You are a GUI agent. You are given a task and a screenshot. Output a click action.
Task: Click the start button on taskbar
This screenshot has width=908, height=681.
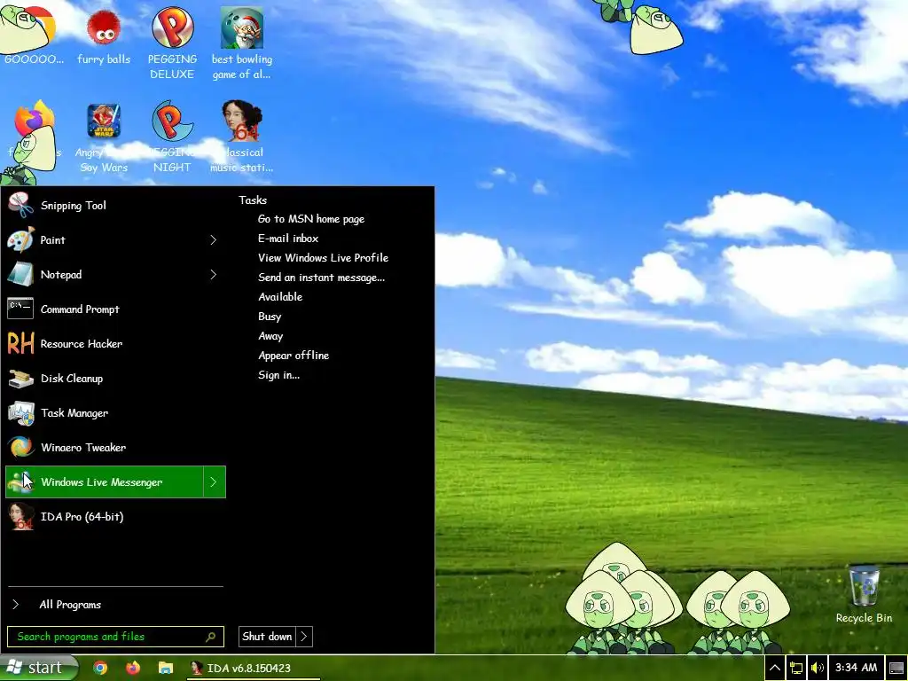pyautogui.click(x=39, y=668)
